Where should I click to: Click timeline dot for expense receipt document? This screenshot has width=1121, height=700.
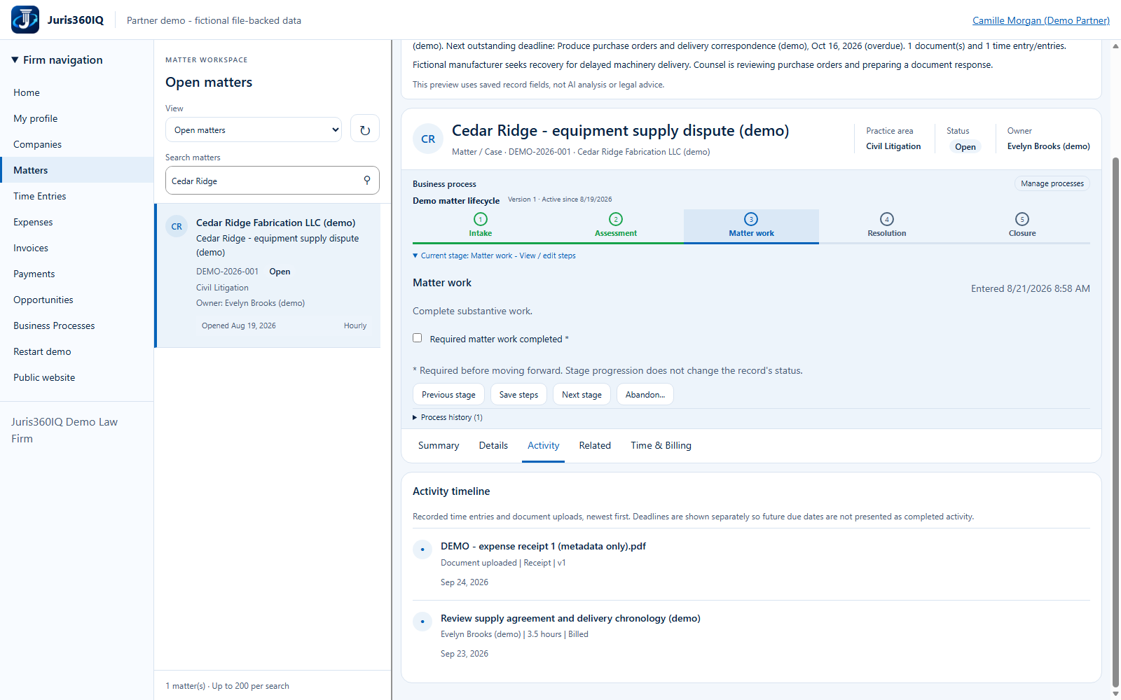click(x=422, y=549)
